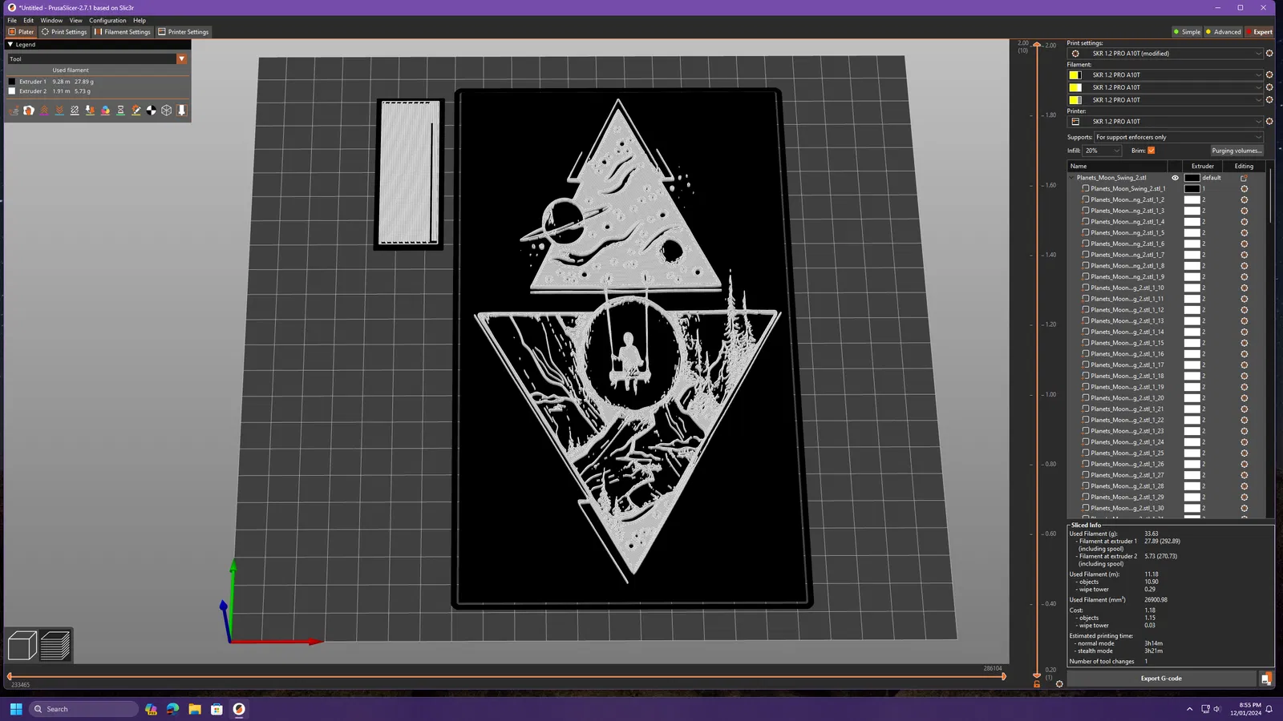Click the Export G-code button
This screenshot has height=721, width=1283.
click(1161, 679)
